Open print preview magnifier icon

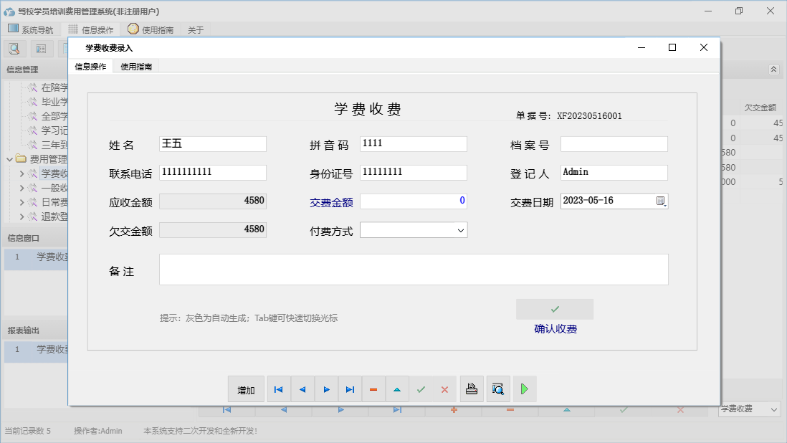[498, 389]
